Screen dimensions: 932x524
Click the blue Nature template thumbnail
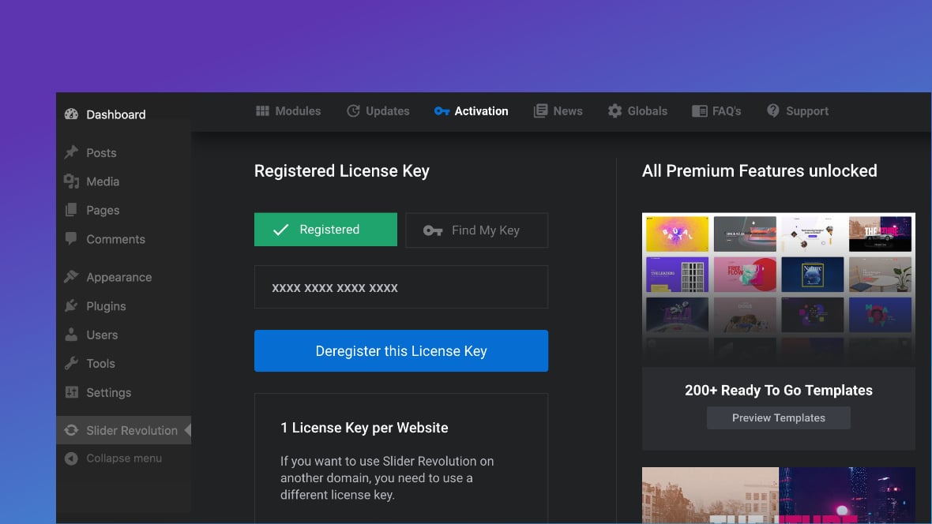(x=812, y=274)
